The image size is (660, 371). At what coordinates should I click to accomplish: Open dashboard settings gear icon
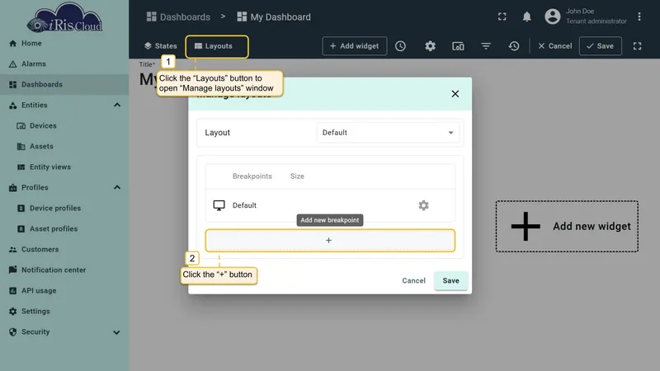430,46
